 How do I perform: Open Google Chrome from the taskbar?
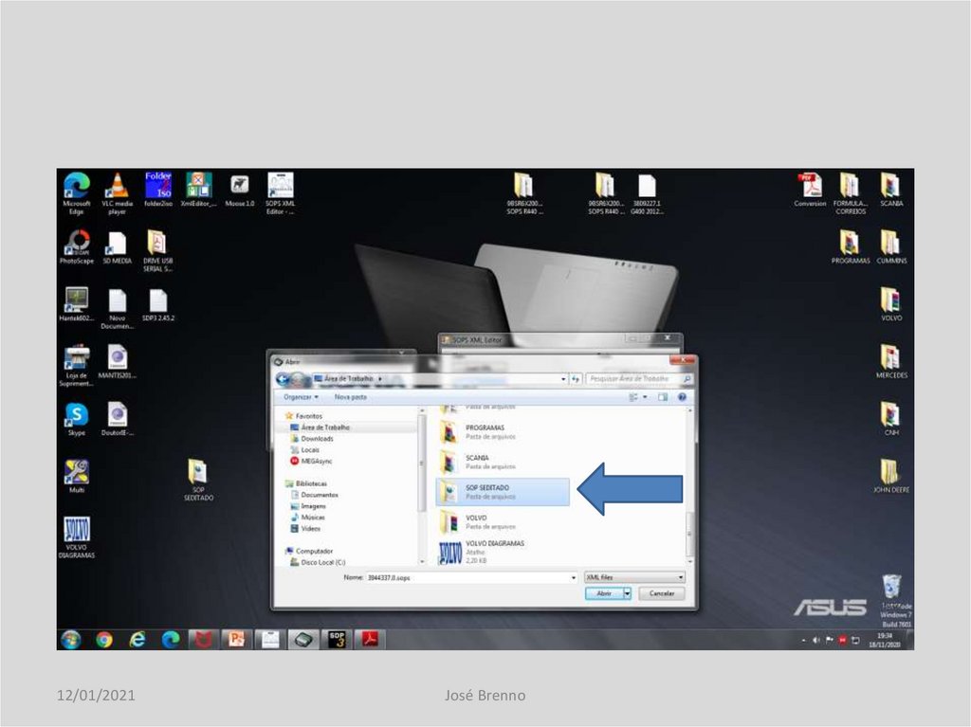pos(104,639)
